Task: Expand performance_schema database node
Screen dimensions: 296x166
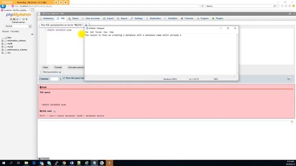Action: pyautogui.click(x=2, y=50)
